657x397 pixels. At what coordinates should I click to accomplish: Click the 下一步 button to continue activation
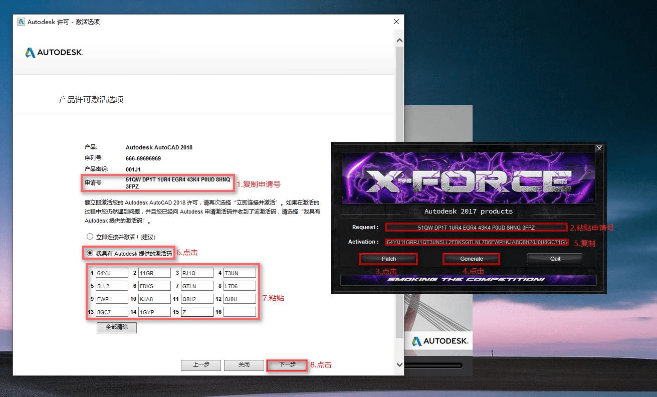287,365
